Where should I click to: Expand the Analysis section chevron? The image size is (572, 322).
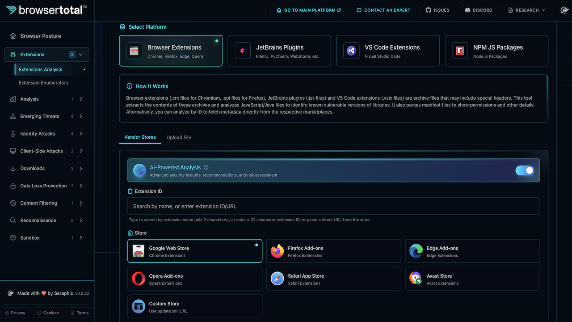[81, 99]
